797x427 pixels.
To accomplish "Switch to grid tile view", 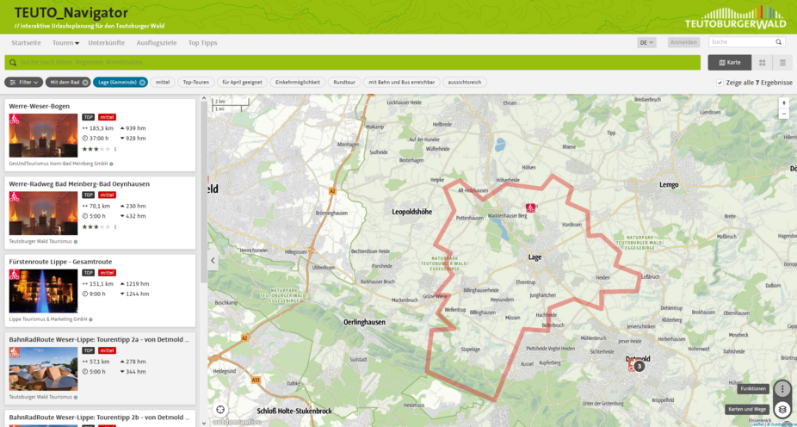I will (x=762, y=62).
